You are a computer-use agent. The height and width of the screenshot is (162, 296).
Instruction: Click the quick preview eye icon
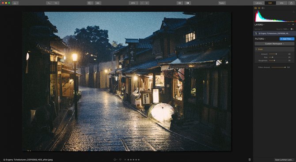click(x=180, y=3)
